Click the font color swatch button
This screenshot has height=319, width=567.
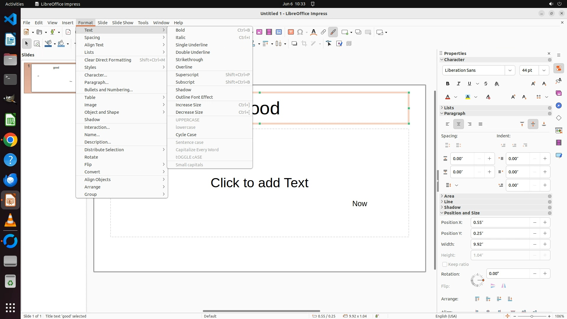448,97
